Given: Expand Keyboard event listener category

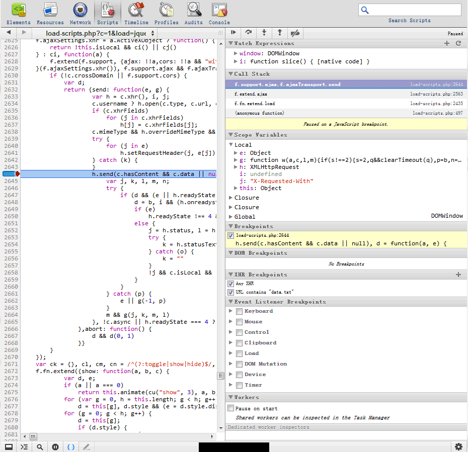Looking at the screenshot, I should click(x=230, y=311).
